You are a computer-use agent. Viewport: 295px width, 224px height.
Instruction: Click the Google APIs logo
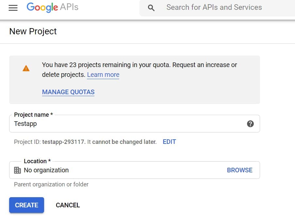(52, 7)
